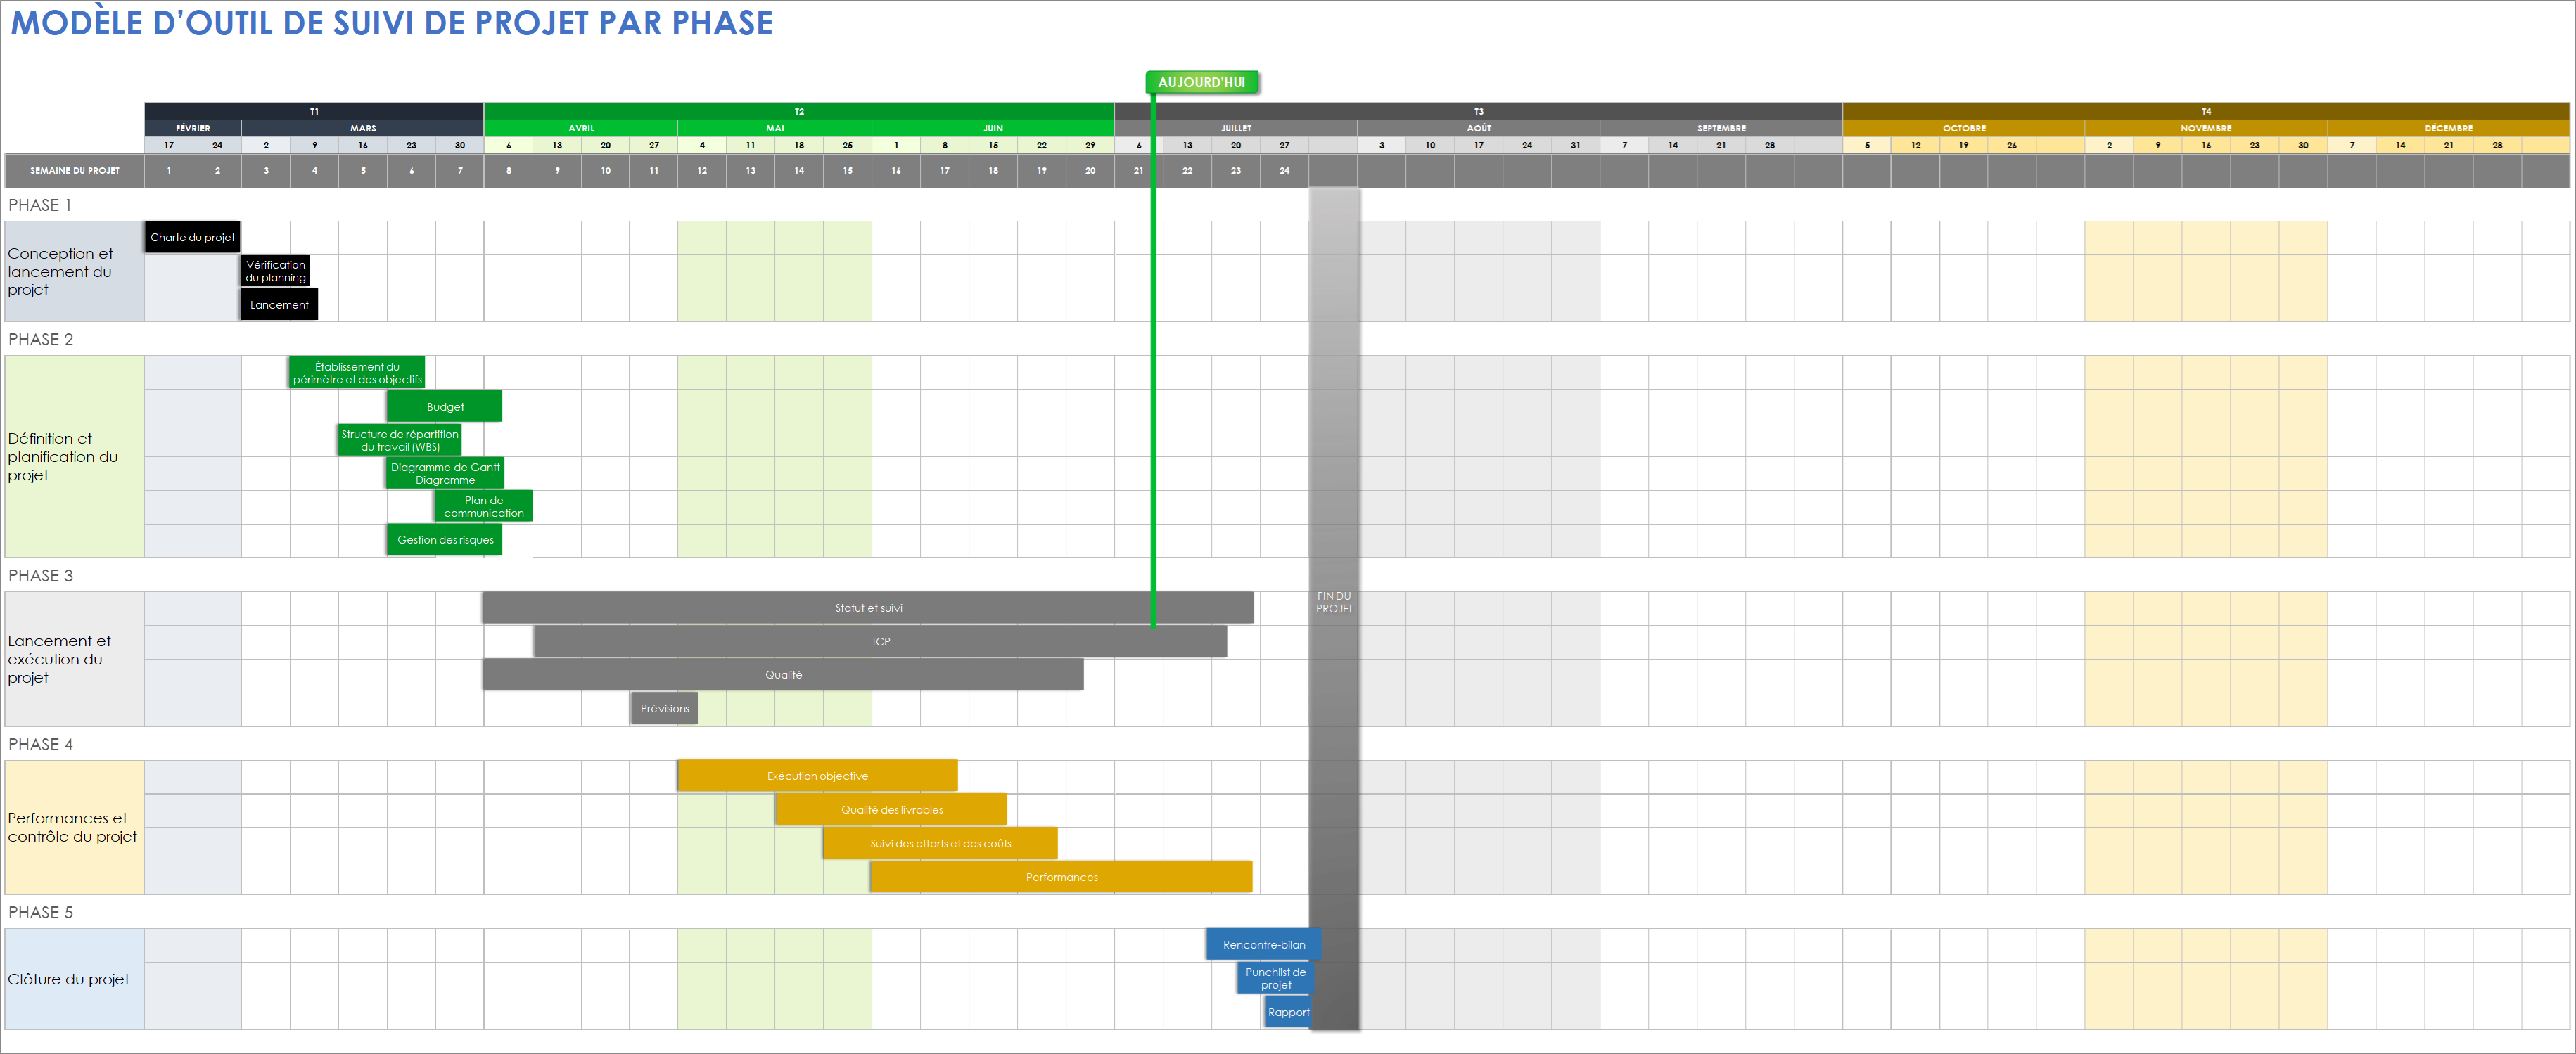Select Lancement et exécution du projet cell
Screen dimensions: 2576x1054
tap(75, 659)
